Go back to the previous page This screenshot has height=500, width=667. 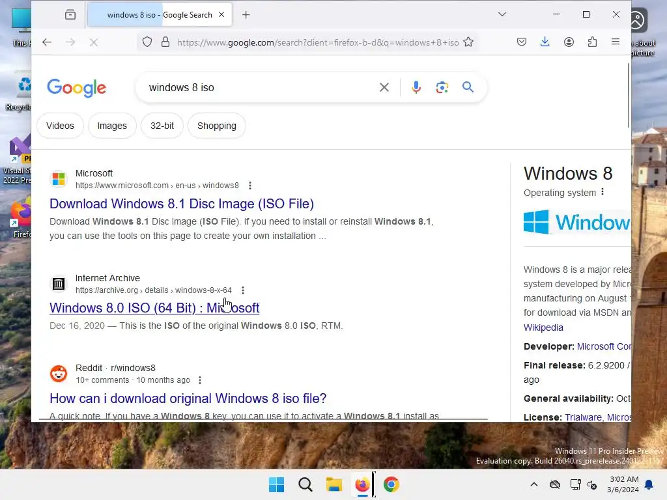47,42
